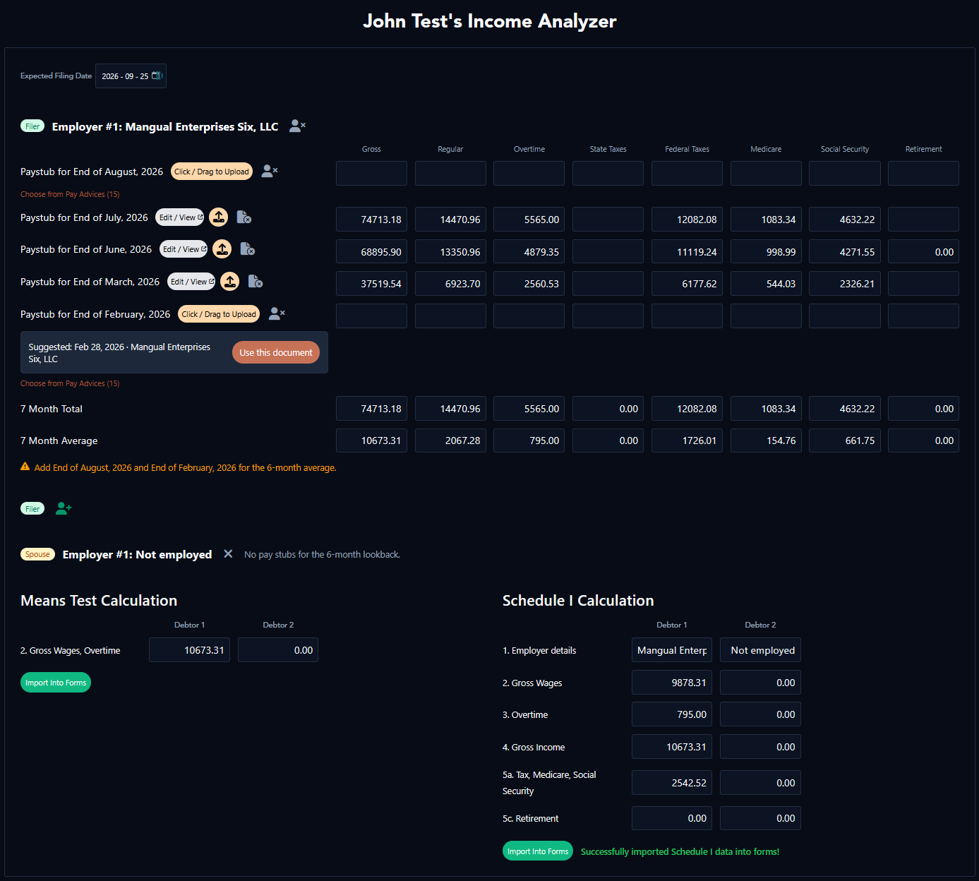Upload icon for End of June paystub

(x=222, y=249)
